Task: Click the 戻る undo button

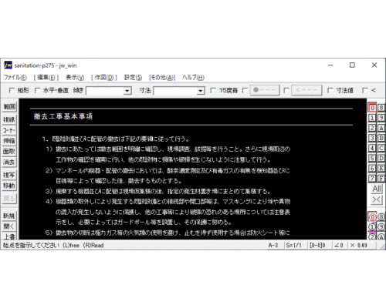Action: (9, 199)
